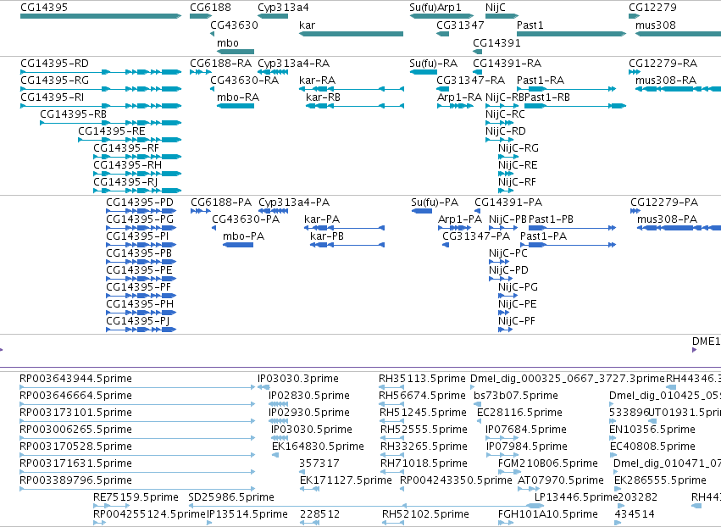Click EST RH35113.5prime
This screenshot has width=721, height=527.
[x=422, y=379]
